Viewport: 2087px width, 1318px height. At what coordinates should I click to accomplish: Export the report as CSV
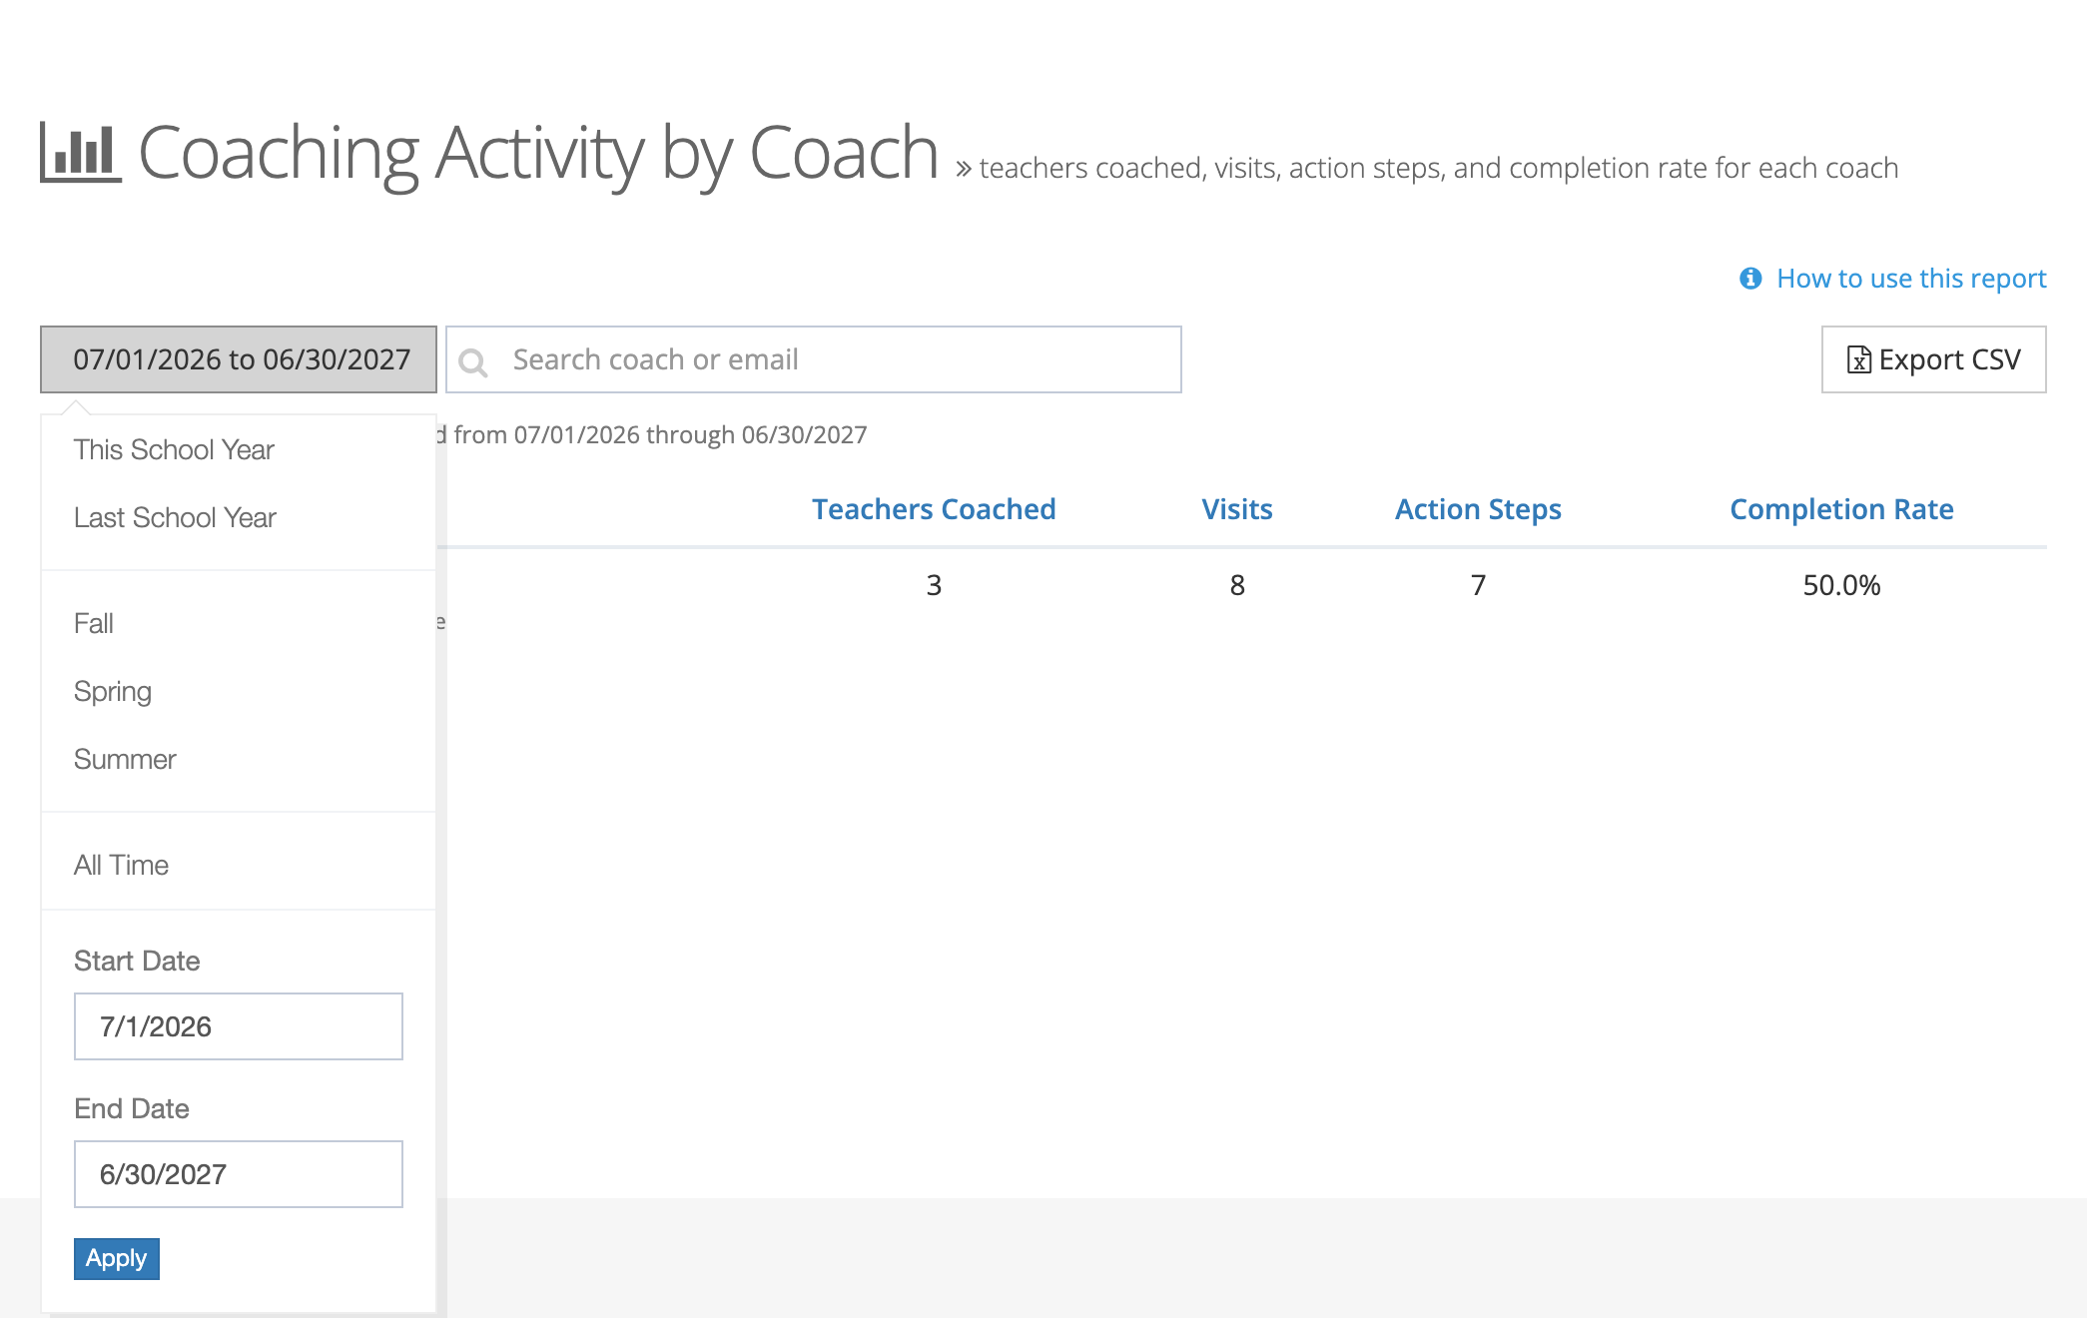(x=1933, y=359)
